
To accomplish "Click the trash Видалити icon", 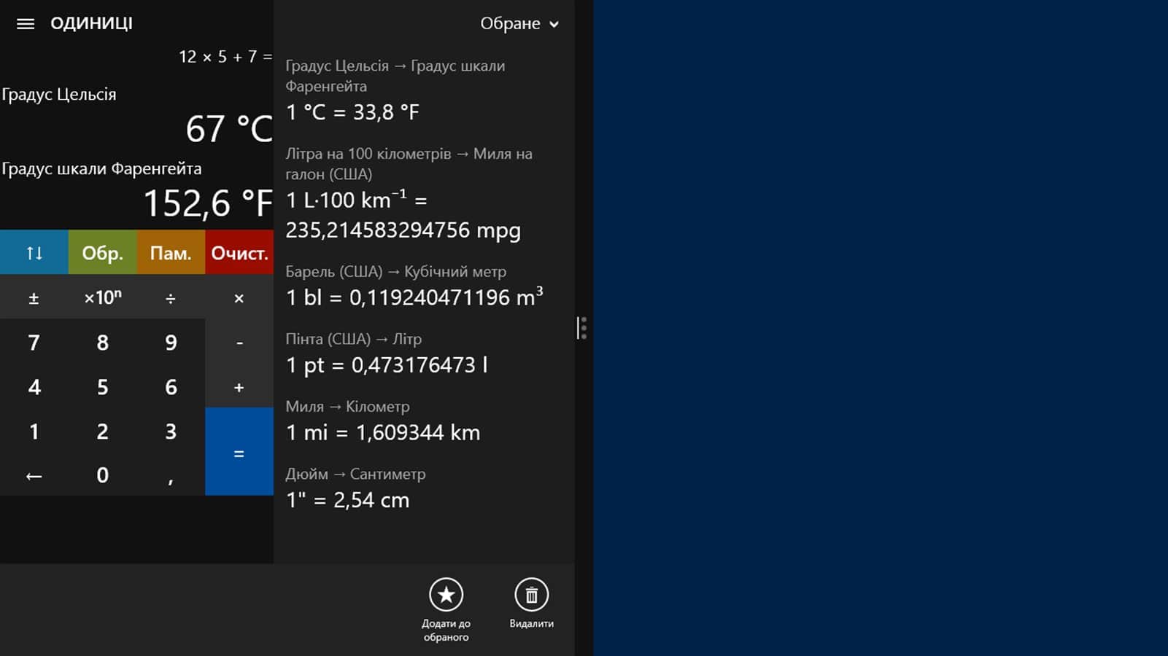I will point(531,596).
